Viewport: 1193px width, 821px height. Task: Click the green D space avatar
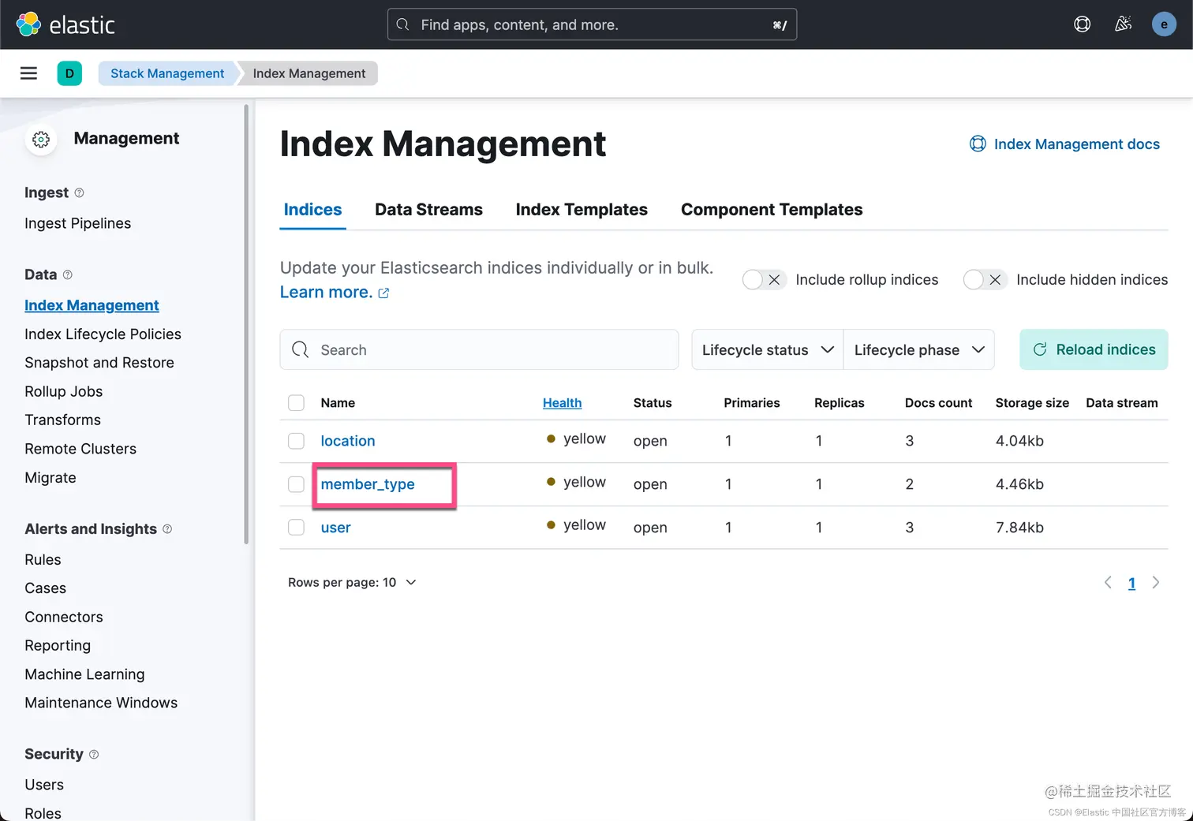click(69, 73)
